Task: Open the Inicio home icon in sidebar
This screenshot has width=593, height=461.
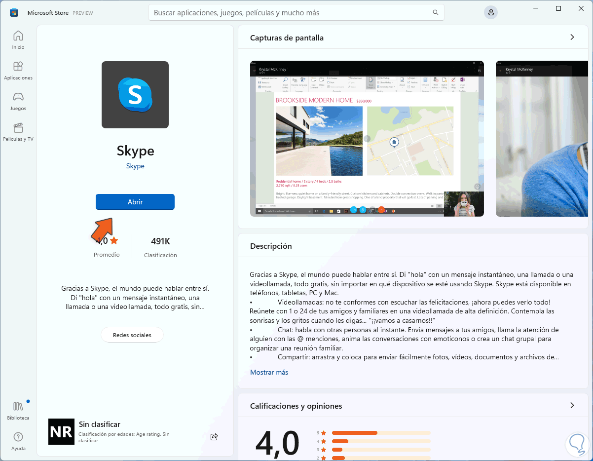Action: [x=18, y=36]
